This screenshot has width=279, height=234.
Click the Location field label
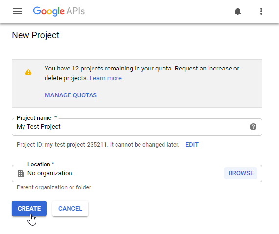point(41,164)
